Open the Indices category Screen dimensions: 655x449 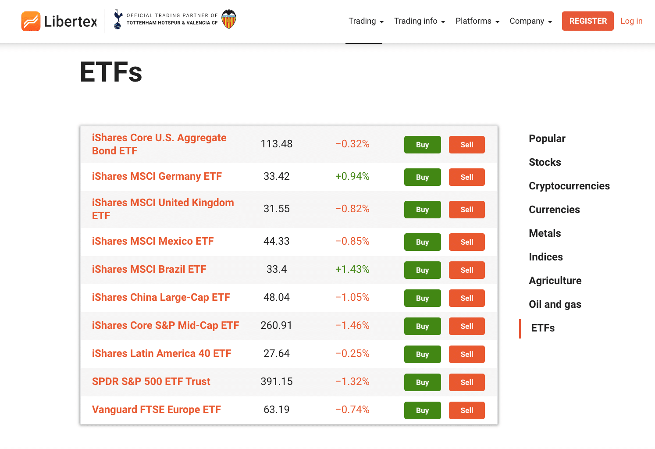(x=546, y=257)
